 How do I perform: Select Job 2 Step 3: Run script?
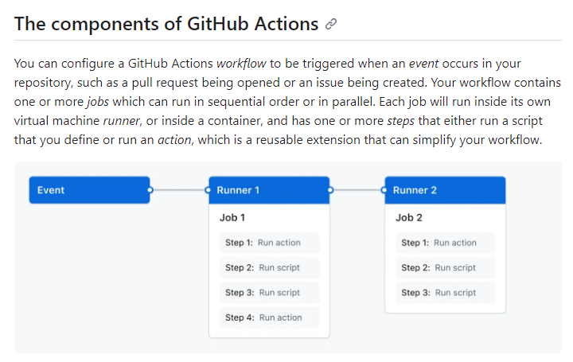click(x=446, y=293)
